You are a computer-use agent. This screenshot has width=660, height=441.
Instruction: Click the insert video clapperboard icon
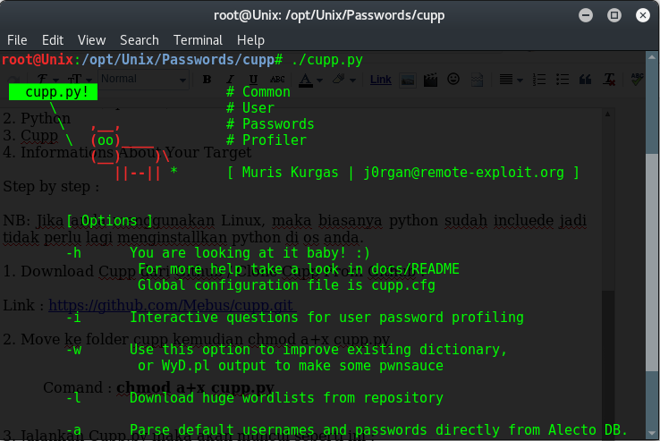point(430,80)
